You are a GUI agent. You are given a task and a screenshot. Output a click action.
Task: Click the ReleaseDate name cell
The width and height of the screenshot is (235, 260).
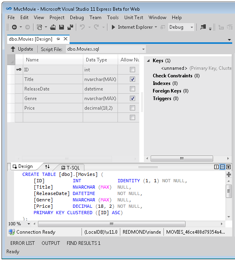pos(53,89)
